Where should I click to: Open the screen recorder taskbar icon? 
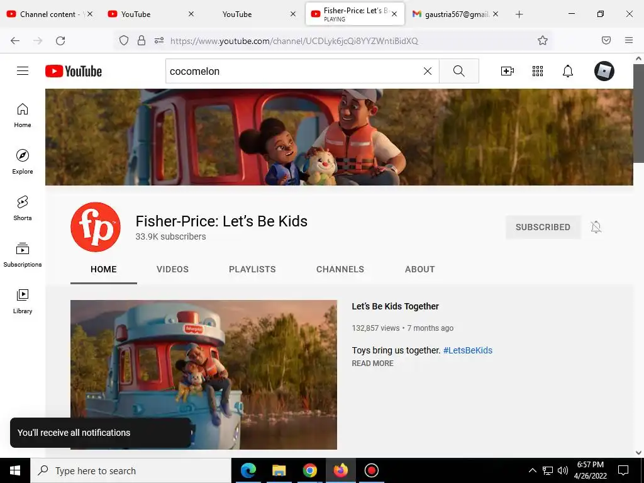(x=371, y=470)
